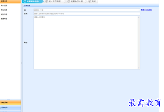Open 导入任务 in the sidebar
The image size is (164, 112).
4,6
